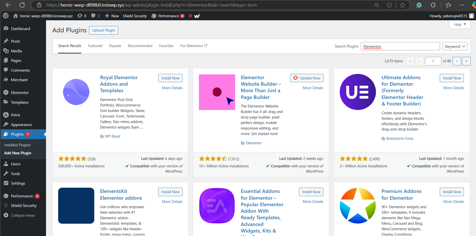This screenshot has height=236, width=476.
Task: Open Howdy user account menu
Action: (x=452, y=16)
